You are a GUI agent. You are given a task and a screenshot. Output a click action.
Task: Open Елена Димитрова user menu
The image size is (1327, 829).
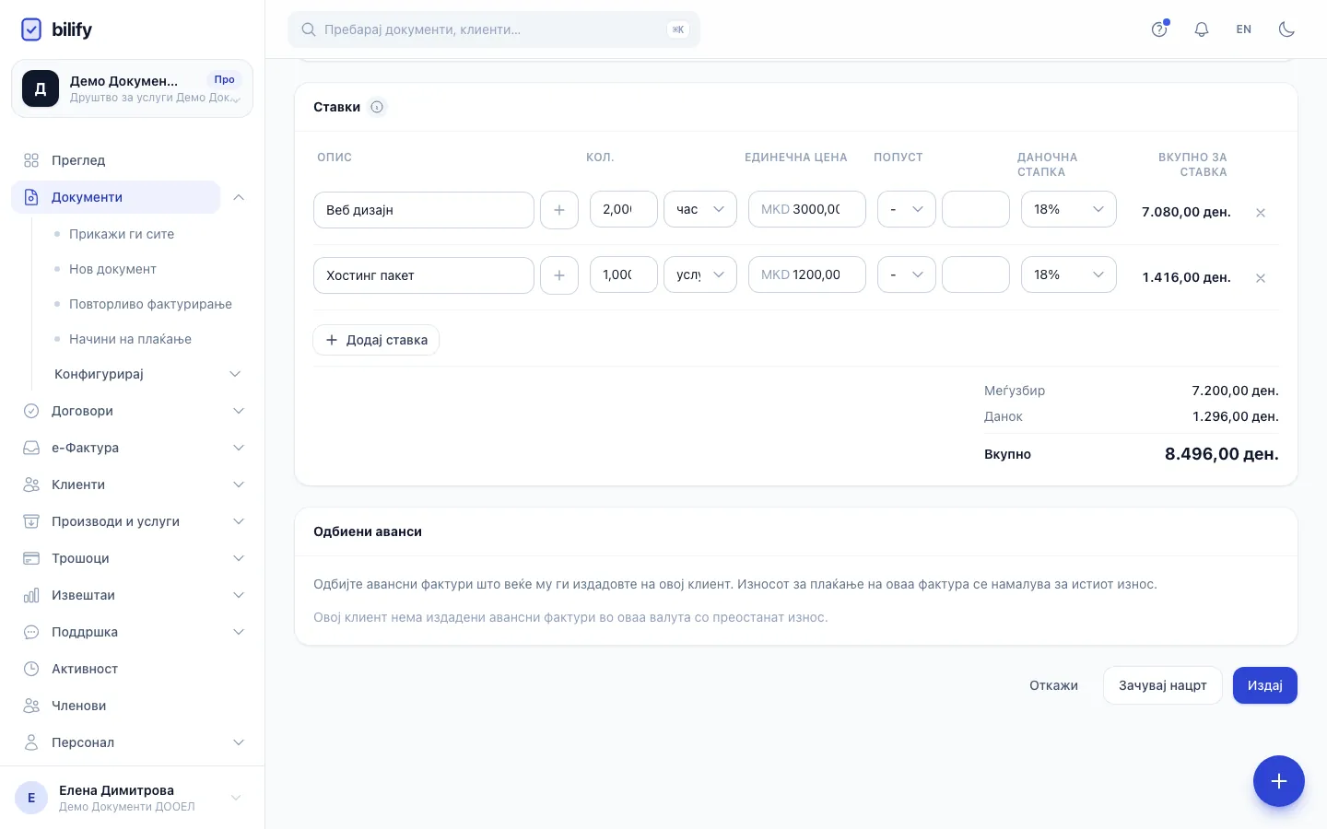(132, 798)
